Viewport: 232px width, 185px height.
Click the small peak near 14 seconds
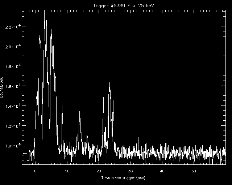pyautogui.click(x=80, y=112)
